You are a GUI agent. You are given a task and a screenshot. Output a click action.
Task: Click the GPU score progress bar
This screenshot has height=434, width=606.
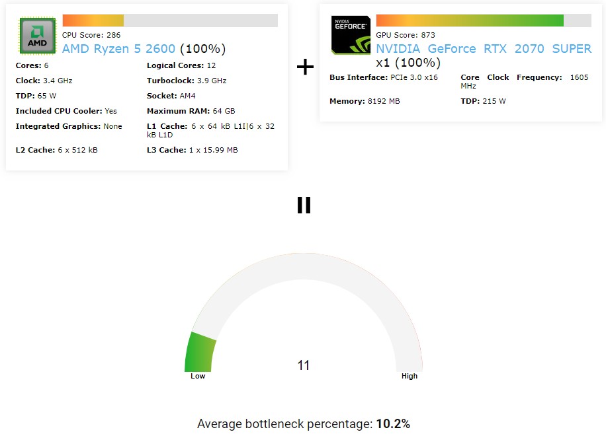pyautogui.click(x=484, y=20)
